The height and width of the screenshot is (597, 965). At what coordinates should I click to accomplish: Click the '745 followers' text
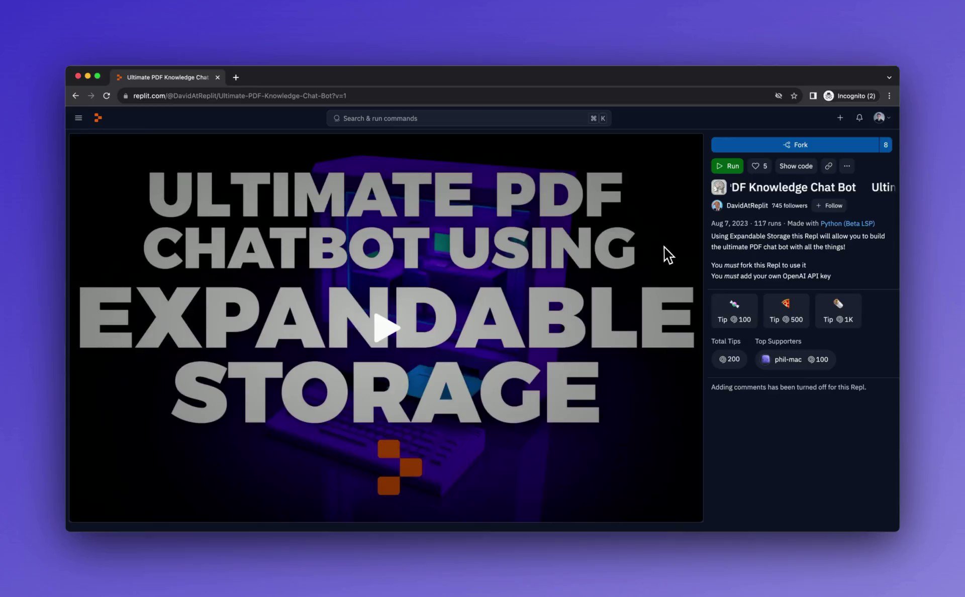click(x=789, y=206)
